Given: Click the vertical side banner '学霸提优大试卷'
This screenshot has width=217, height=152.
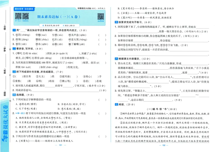Looking at the screenshot, I should [5, 123].
